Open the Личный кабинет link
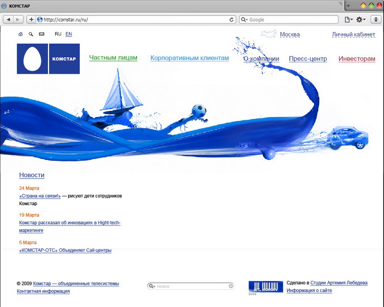Image resolution: width=384 pixels, height=307 pixels. tap(353, 35)
